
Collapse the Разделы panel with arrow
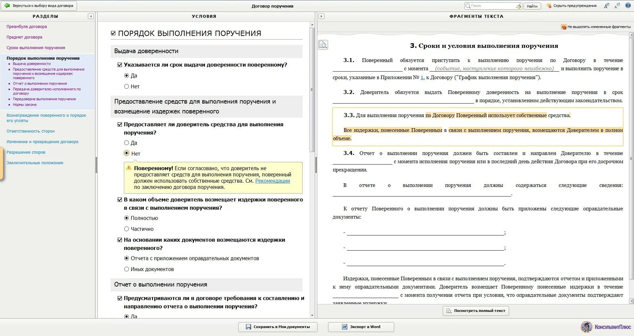coord(91,16)
